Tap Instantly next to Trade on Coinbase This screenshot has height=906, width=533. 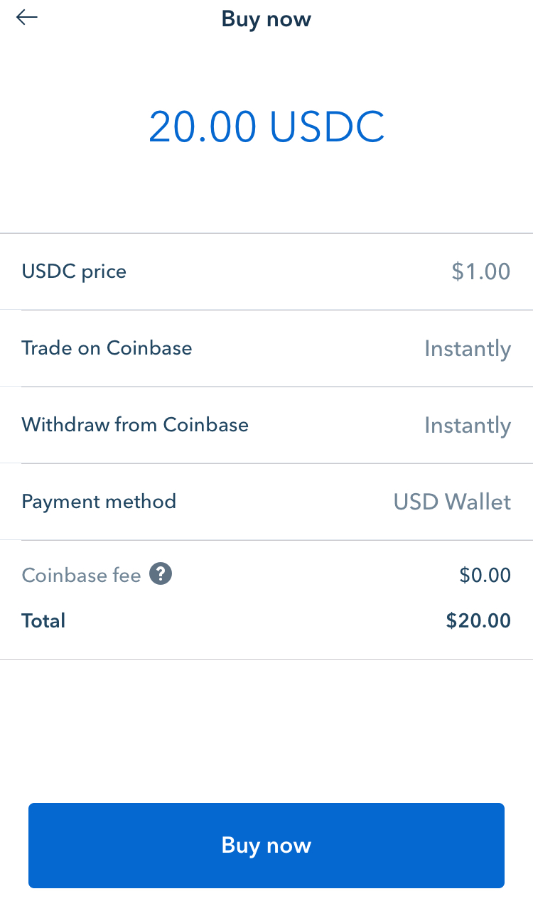[467, 349]
